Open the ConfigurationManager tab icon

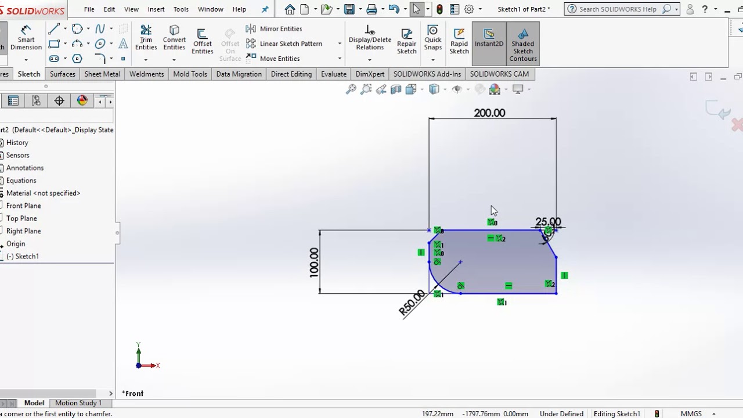click(x=36, y=101)
